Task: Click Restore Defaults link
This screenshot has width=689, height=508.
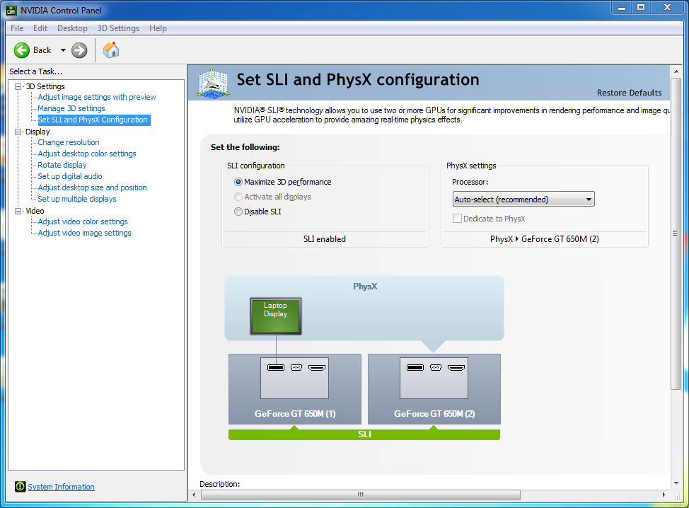Action: 630,93
